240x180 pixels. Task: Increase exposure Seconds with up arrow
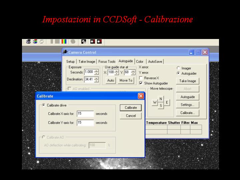coord(96,71)
